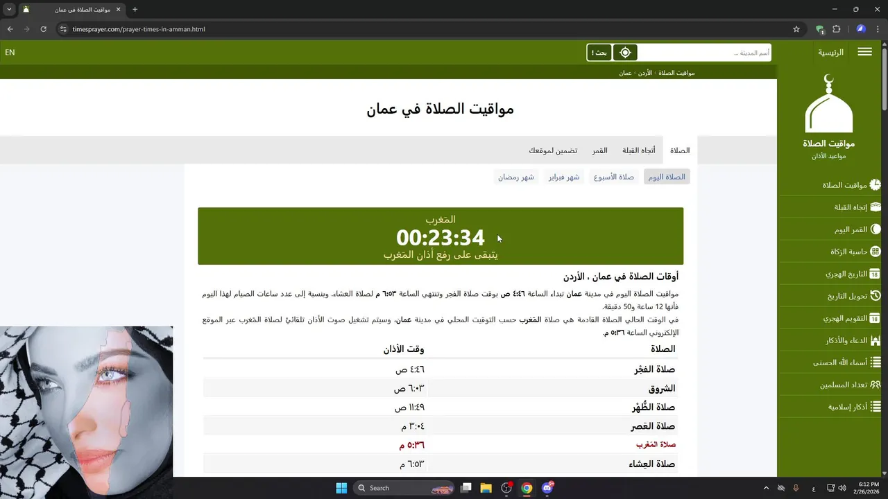This screenshot has width=888, height=499.
Task: Click صلاة الظُّهْر row label
Action: [653, 407]
